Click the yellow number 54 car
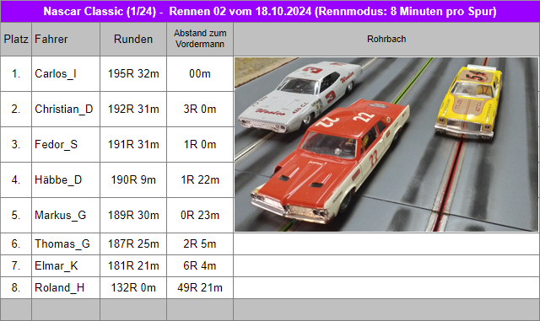 point(468,101)
